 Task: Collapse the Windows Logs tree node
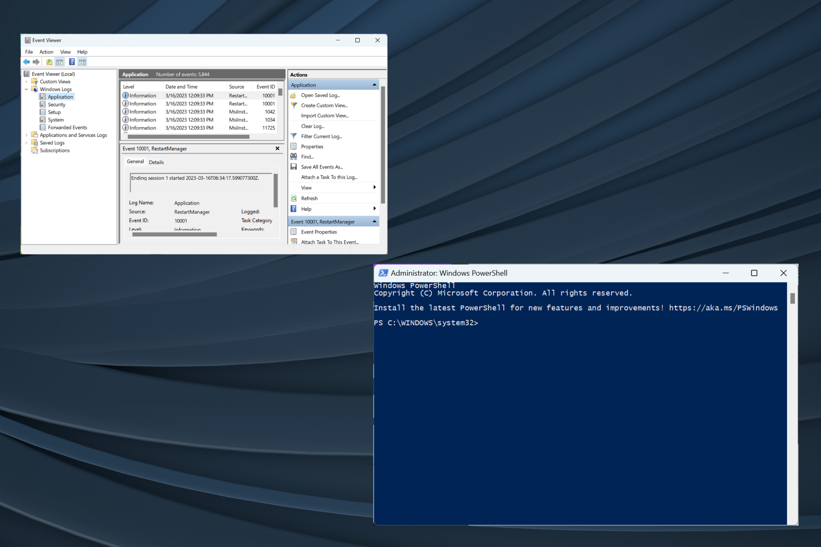click(27, 89)
